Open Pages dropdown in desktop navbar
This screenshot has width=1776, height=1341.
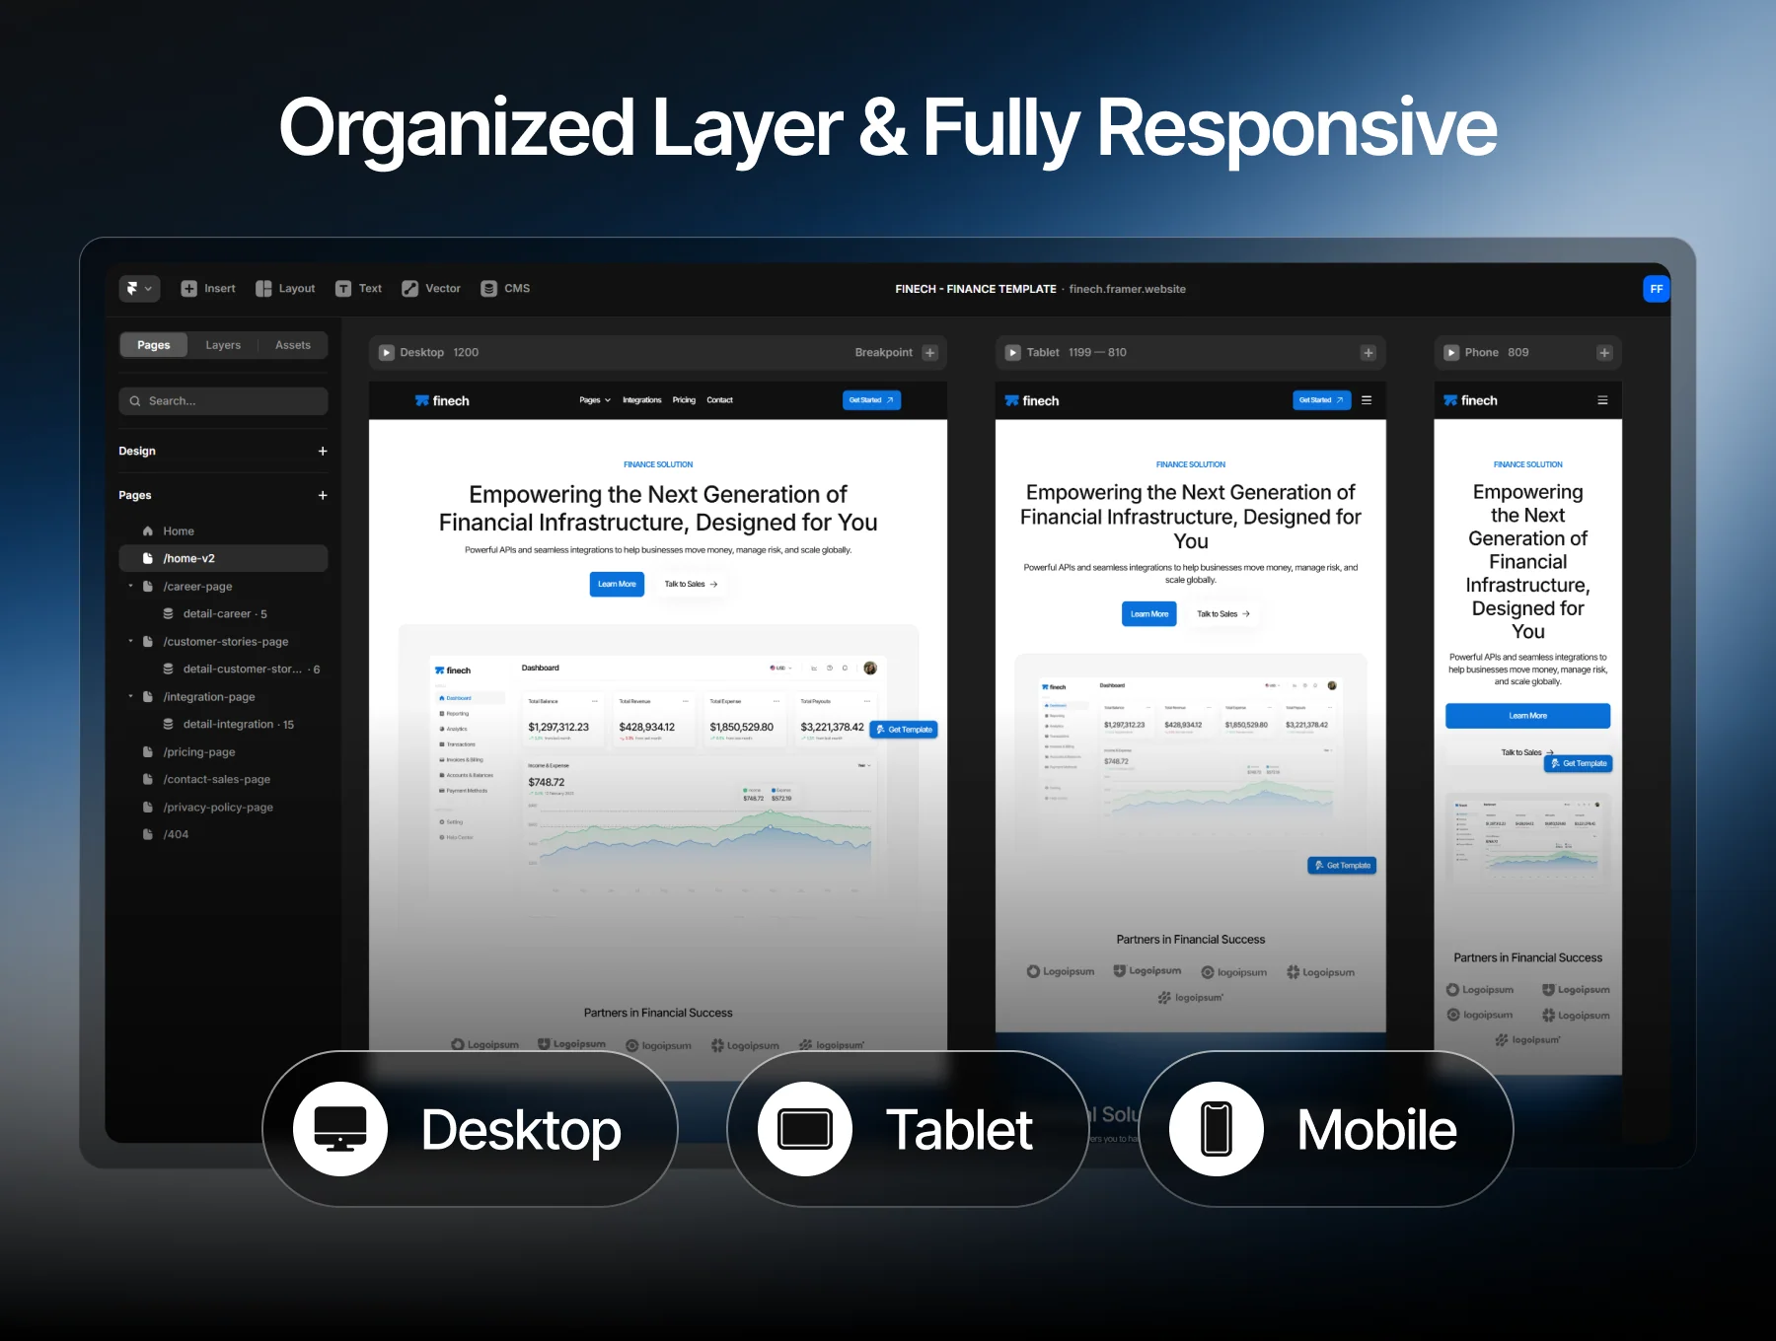pos(595,400)
